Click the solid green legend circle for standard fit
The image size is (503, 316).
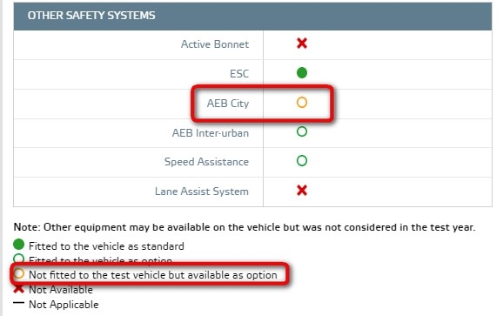pos(18,245)
